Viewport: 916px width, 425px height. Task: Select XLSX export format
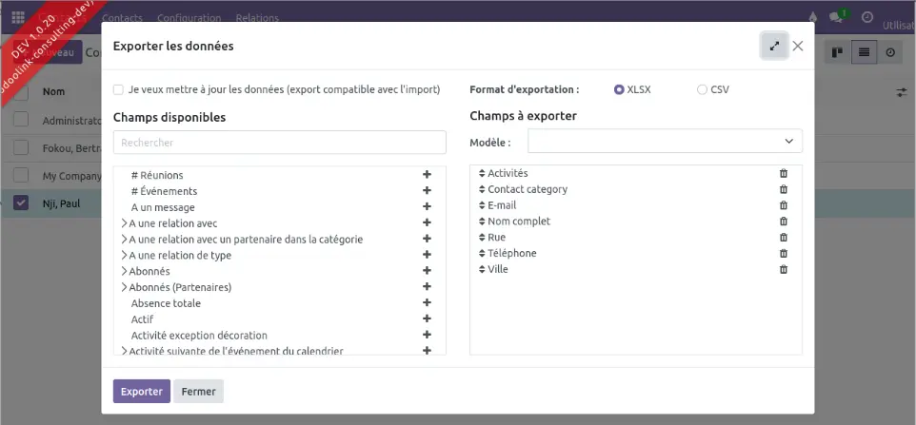(619, 89)
